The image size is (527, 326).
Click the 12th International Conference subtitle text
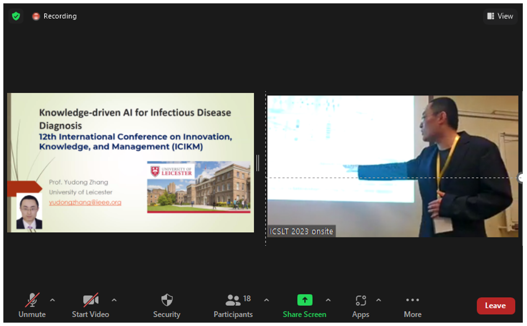(135, 142)
